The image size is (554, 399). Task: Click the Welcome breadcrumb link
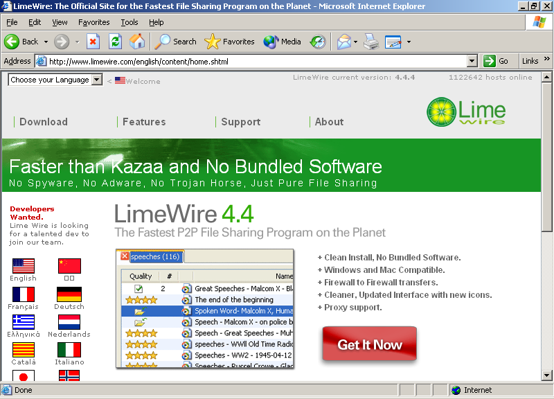coord(143,81)
